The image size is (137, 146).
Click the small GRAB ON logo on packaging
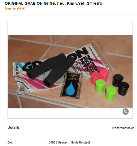click(17, 70)
